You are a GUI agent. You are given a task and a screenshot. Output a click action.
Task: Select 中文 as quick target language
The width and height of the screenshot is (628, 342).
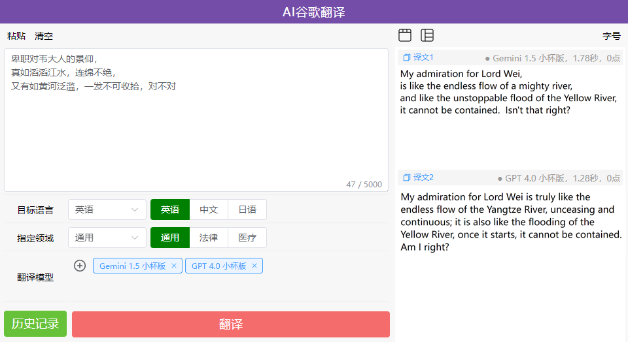pyautogui.click(x=209, y=210)
